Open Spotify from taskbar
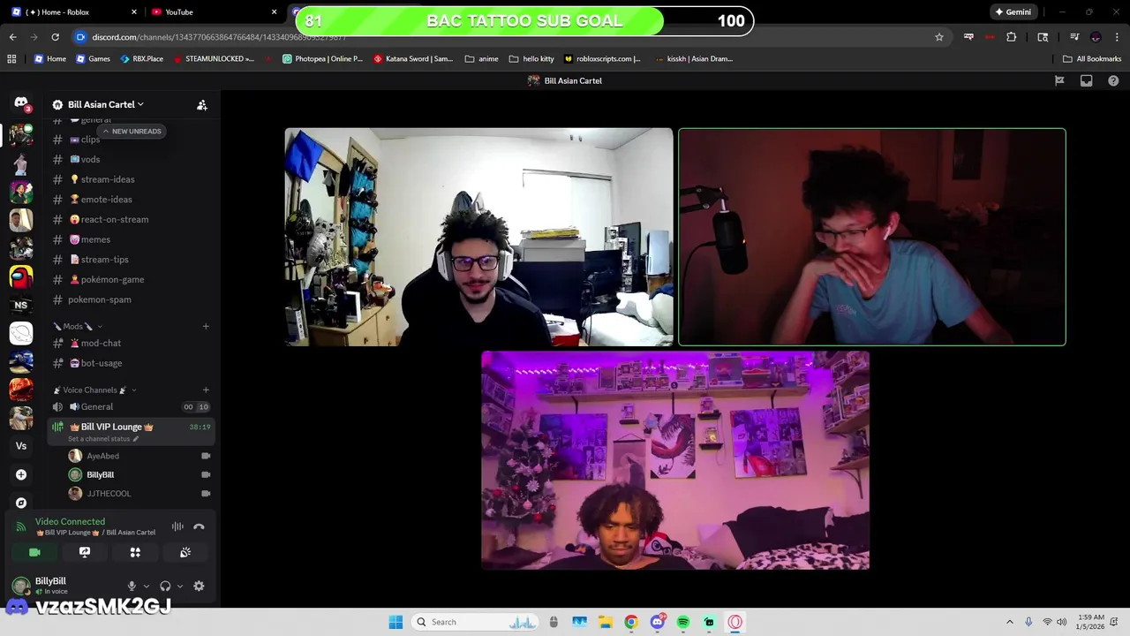1130x636 pixels. 683,622
